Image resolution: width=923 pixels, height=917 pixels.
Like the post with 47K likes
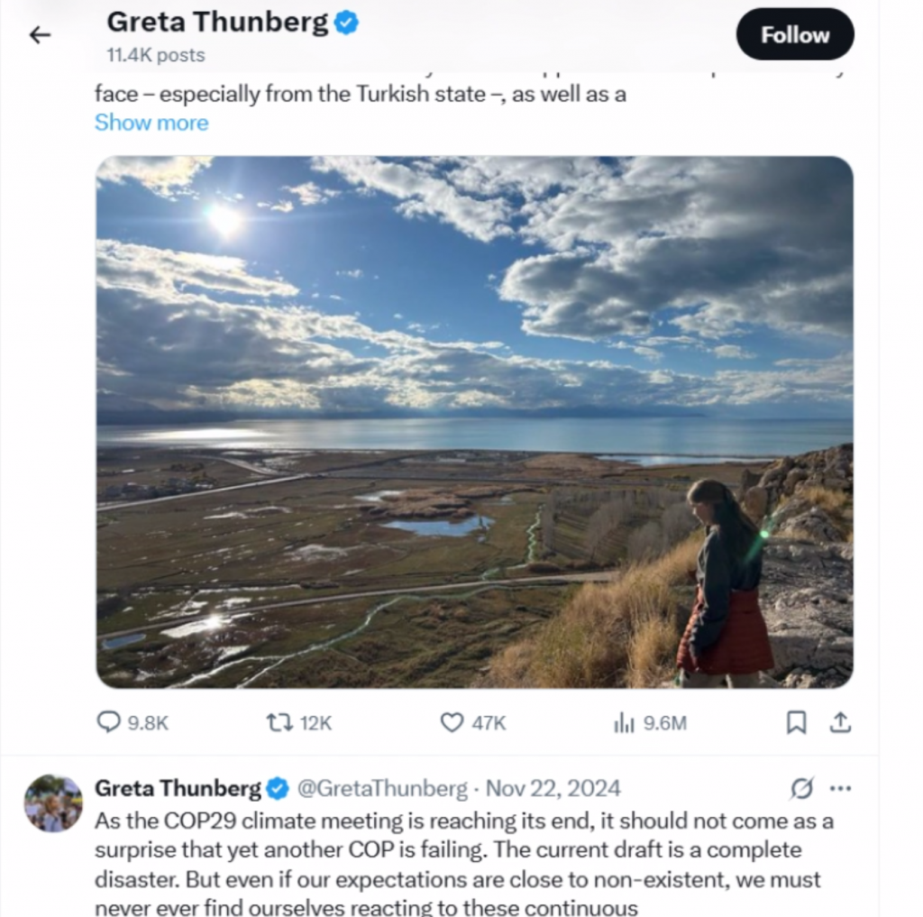coord(472,722)
